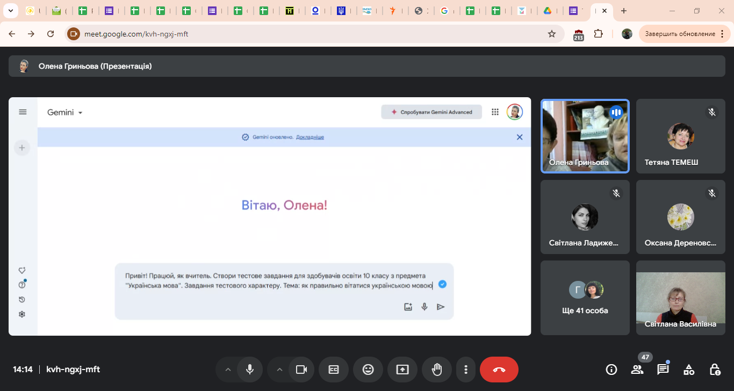
Task: Open a new browser tab
Action: point(624,11)
